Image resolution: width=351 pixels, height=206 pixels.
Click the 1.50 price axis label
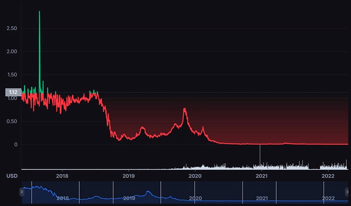click(x=12, y=75)
